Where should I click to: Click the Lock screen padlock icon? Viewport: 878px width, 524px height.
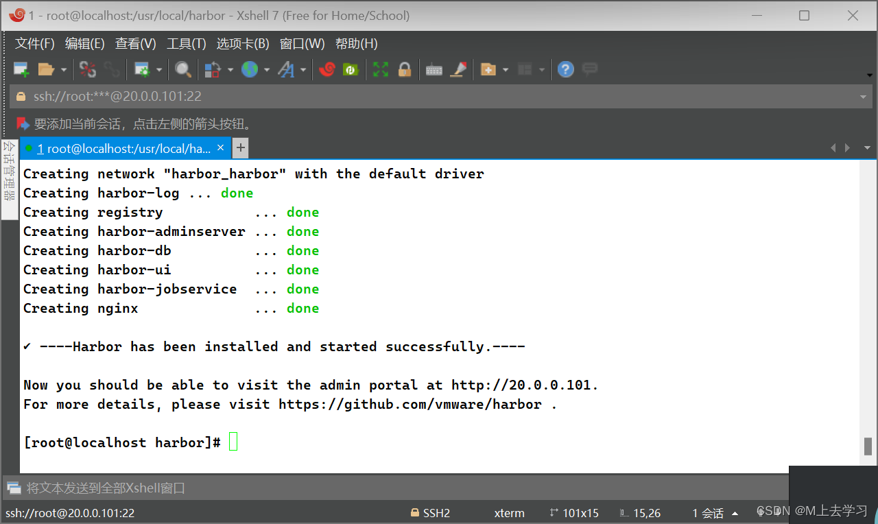point(405,69)
